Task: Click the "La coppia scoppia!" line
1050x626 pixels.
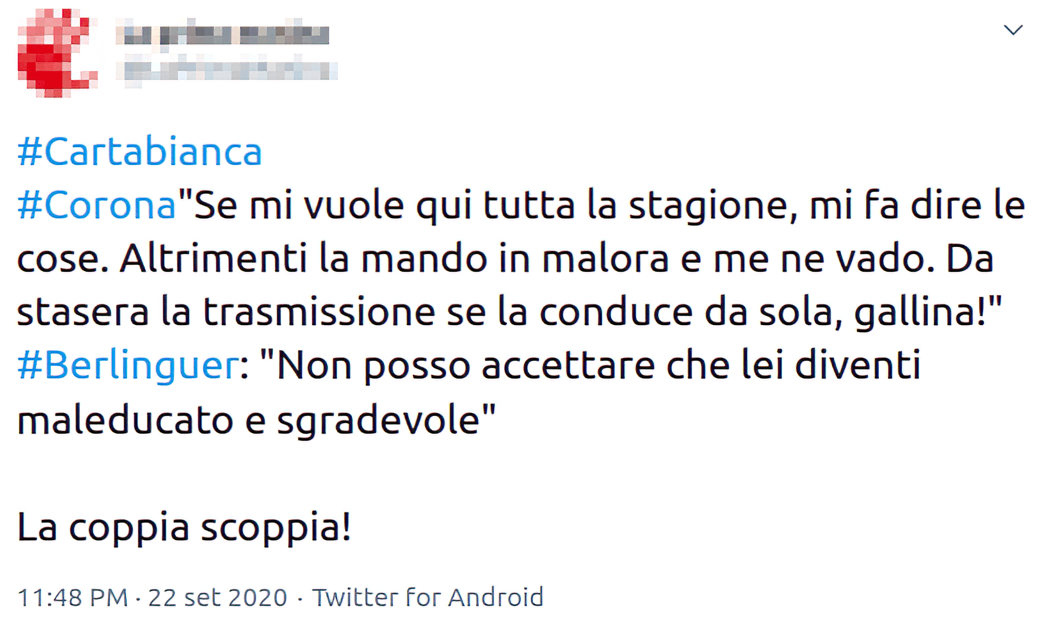Action: pos(184,527)
